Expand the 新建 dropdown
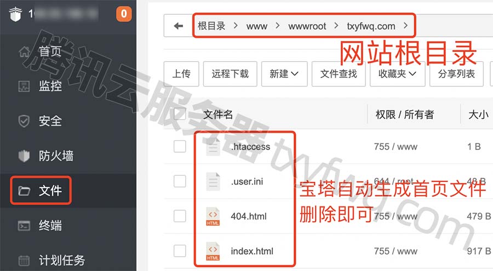This screenshot has width=493, height=271. coord(284,74)
